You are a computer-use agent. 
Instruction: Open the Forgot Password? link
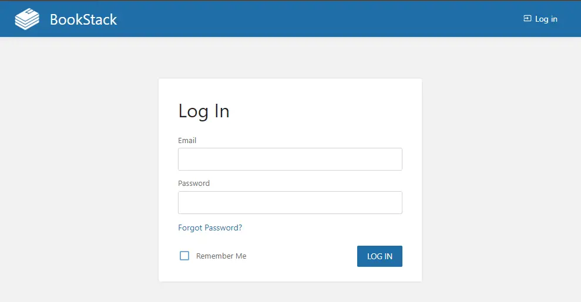(210, 228)
